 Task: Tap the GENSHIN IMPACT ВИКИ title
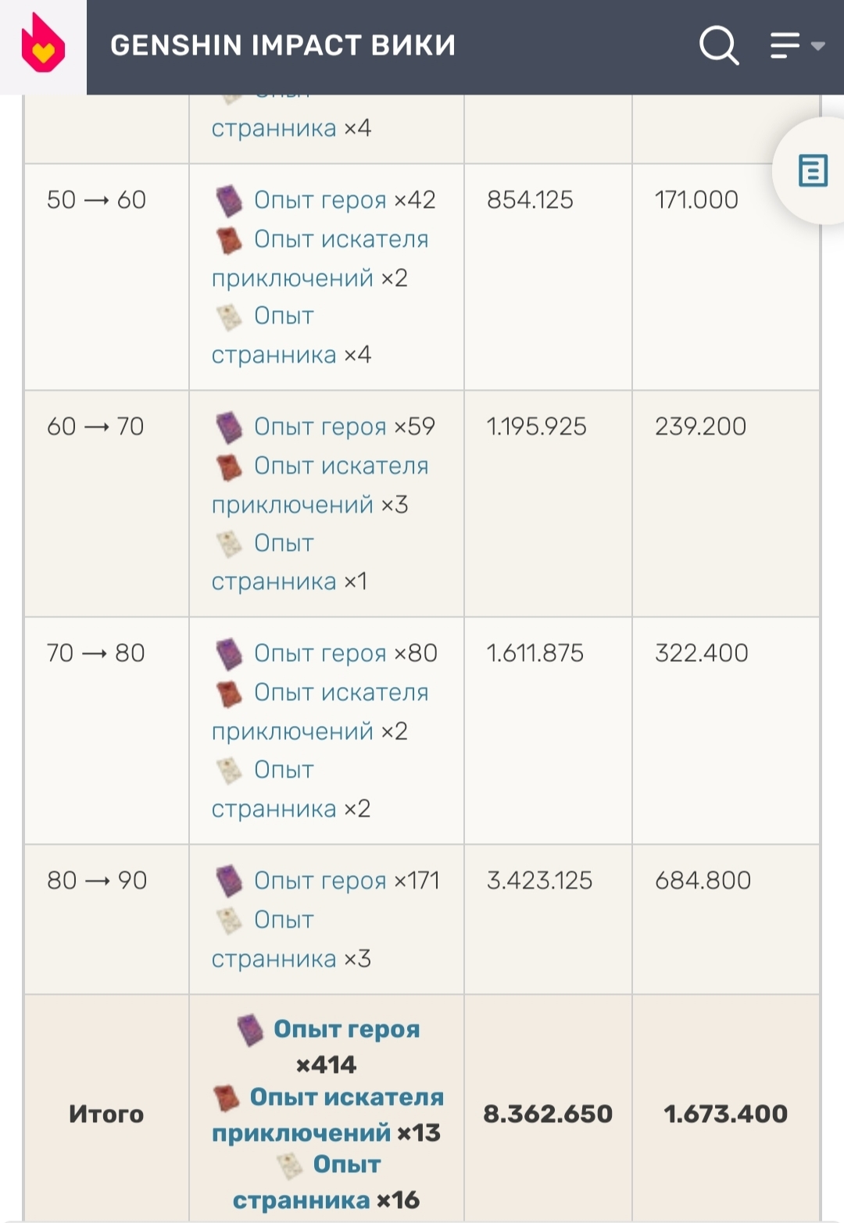(x=283, y=45)
